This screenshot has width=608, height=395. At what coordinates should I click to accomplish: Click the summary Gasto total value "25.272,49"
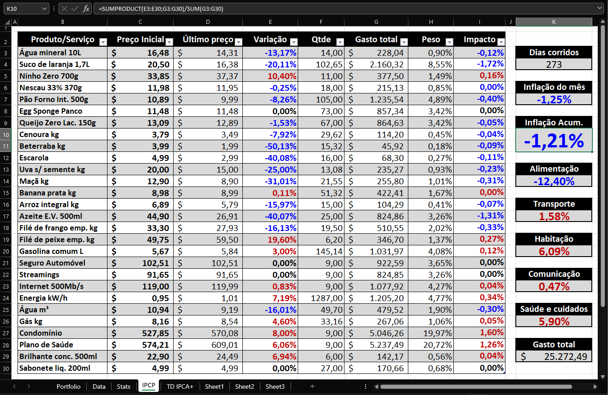click(554, 356)
